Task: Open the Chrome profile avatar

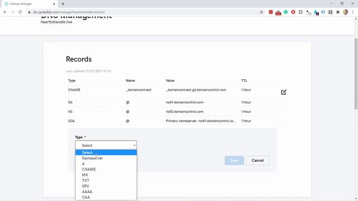Action: pyautogui.click(x=346, y=12)
